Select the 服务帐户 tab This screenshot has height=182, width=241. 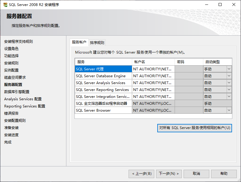coord(79,42)
